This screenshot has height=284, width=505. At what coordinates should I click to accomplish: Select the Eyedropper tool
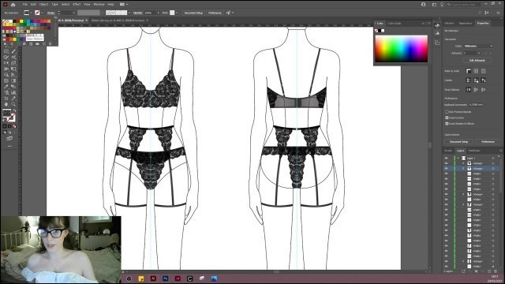click(x=6, y=87)
